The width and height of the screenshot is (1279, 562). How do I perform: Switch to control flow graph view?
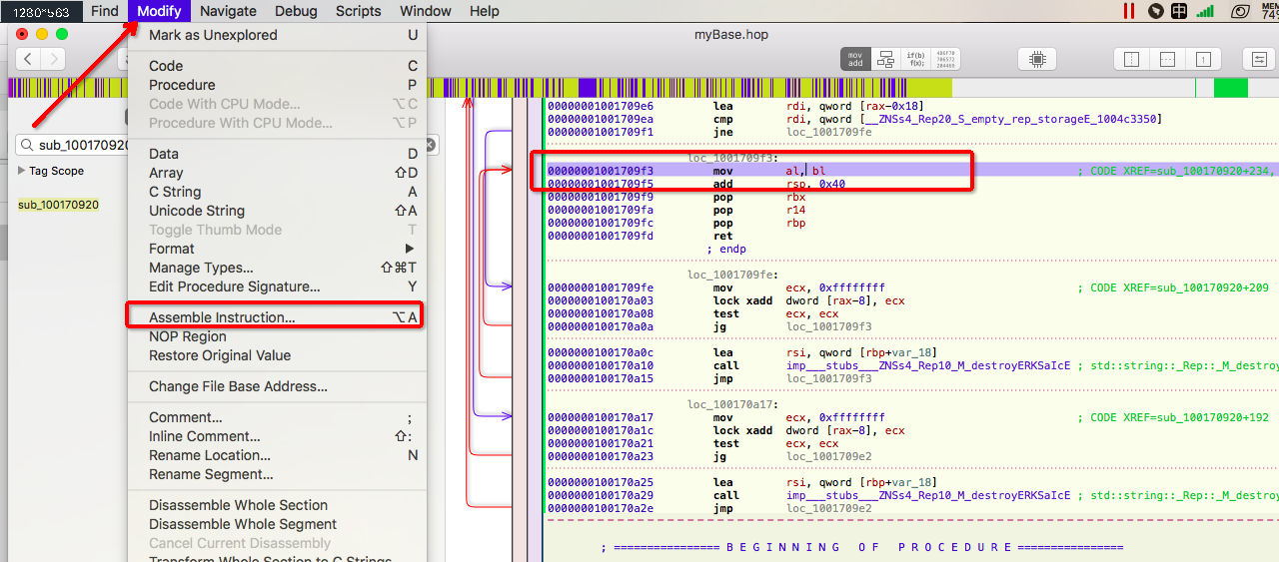pyautogui.click(x=885, y=59)
